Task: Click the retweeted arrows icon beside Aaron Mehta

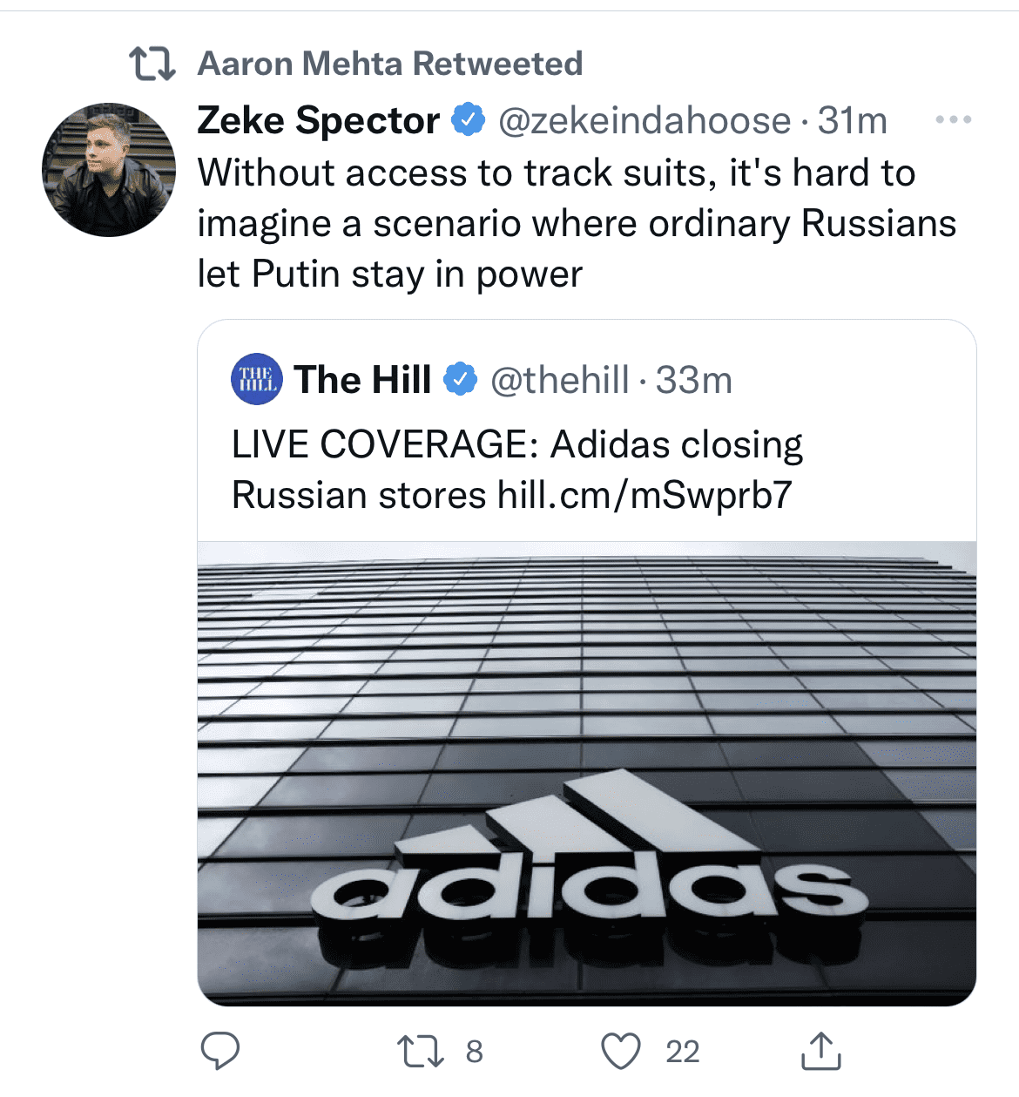Action: (x=152, y=64)
